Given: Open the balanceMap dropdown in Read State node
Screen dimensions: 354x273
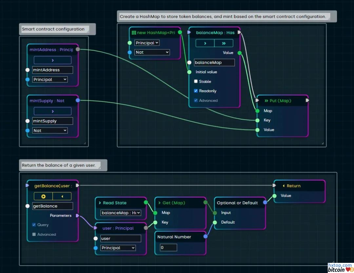Looking at the screenshot, I should (121, 213).
